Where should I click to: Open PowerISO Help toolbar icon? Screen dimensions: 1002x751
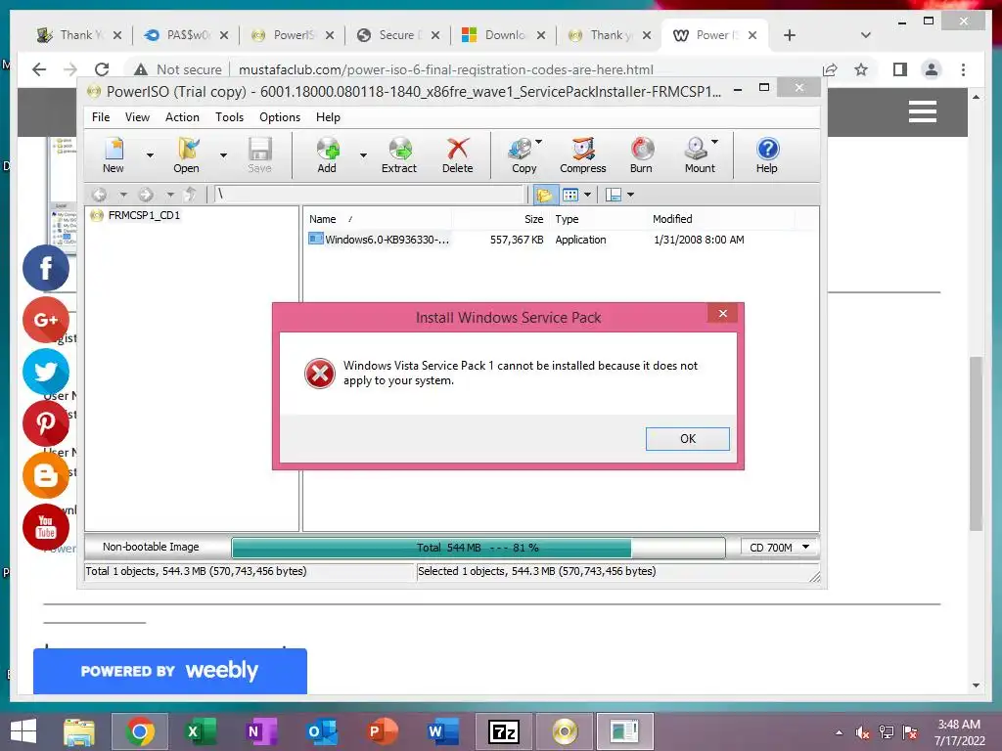coord(767,155)
